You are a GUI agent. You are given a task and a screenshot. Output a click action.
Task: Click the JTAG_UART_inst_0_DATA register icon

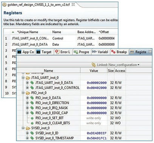(x=32, y=83)
